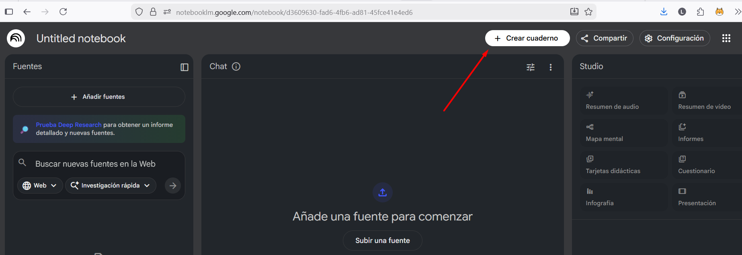Open Configuración settings

674,38
